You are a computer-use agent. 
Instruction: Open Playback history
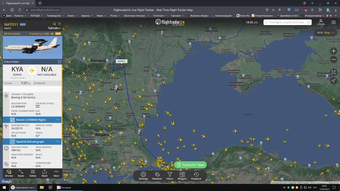196,176
